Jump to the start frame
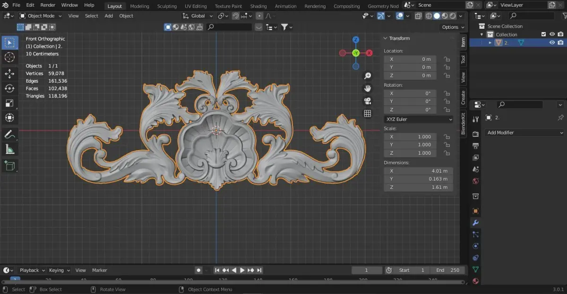The width and height of the screenshot is (567, 294). [217, 270]
